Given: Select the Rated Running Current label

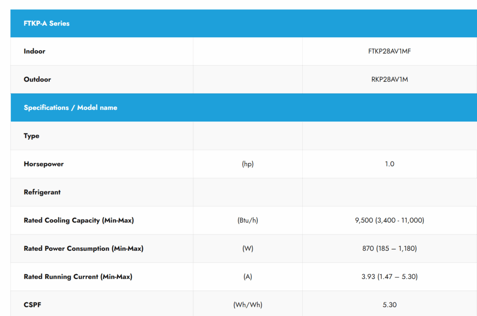Looking at the screenshot, I should click(78, 276).
